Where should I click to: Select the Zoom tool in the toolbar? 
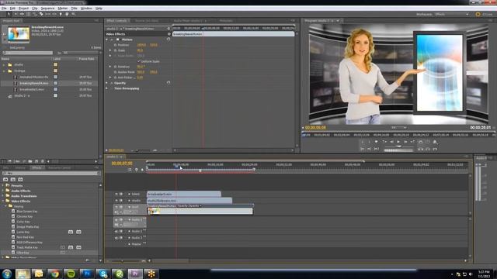tap(74, 14)
